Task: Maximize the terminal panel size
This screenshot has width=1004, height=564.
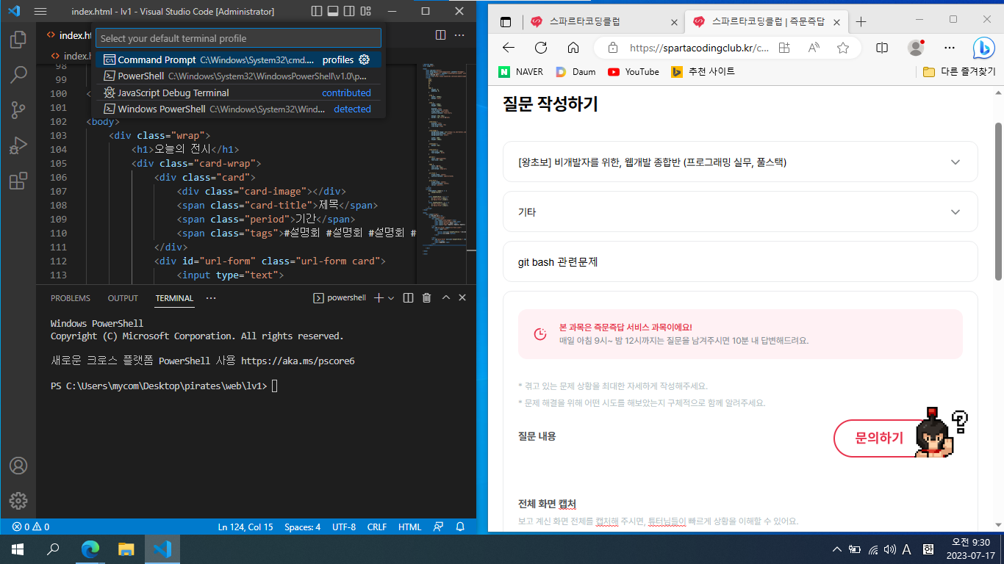Action: (x=445, y=297)
